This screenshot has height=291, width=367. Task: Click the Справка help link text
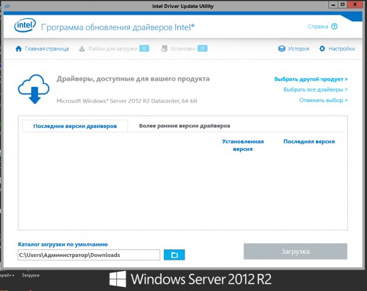point(318,26)
